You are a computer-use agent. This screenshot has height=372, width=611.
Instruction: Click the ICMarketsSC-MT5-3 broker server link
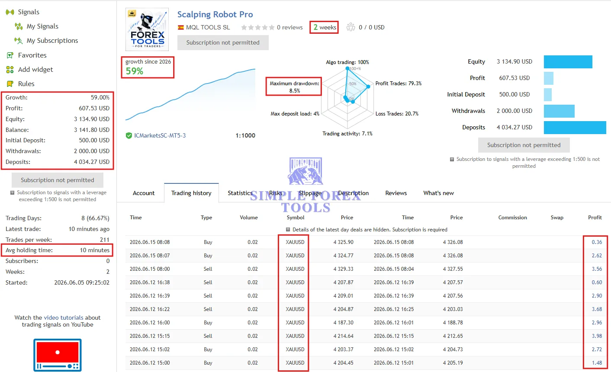pos(160,135)
